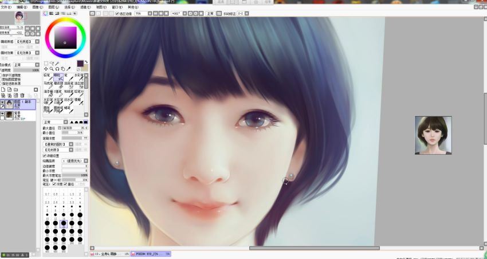This screenshot has width=487, height=259.
Task: Delete the selected layer with trash icon
Action: [x=22, y=95]
